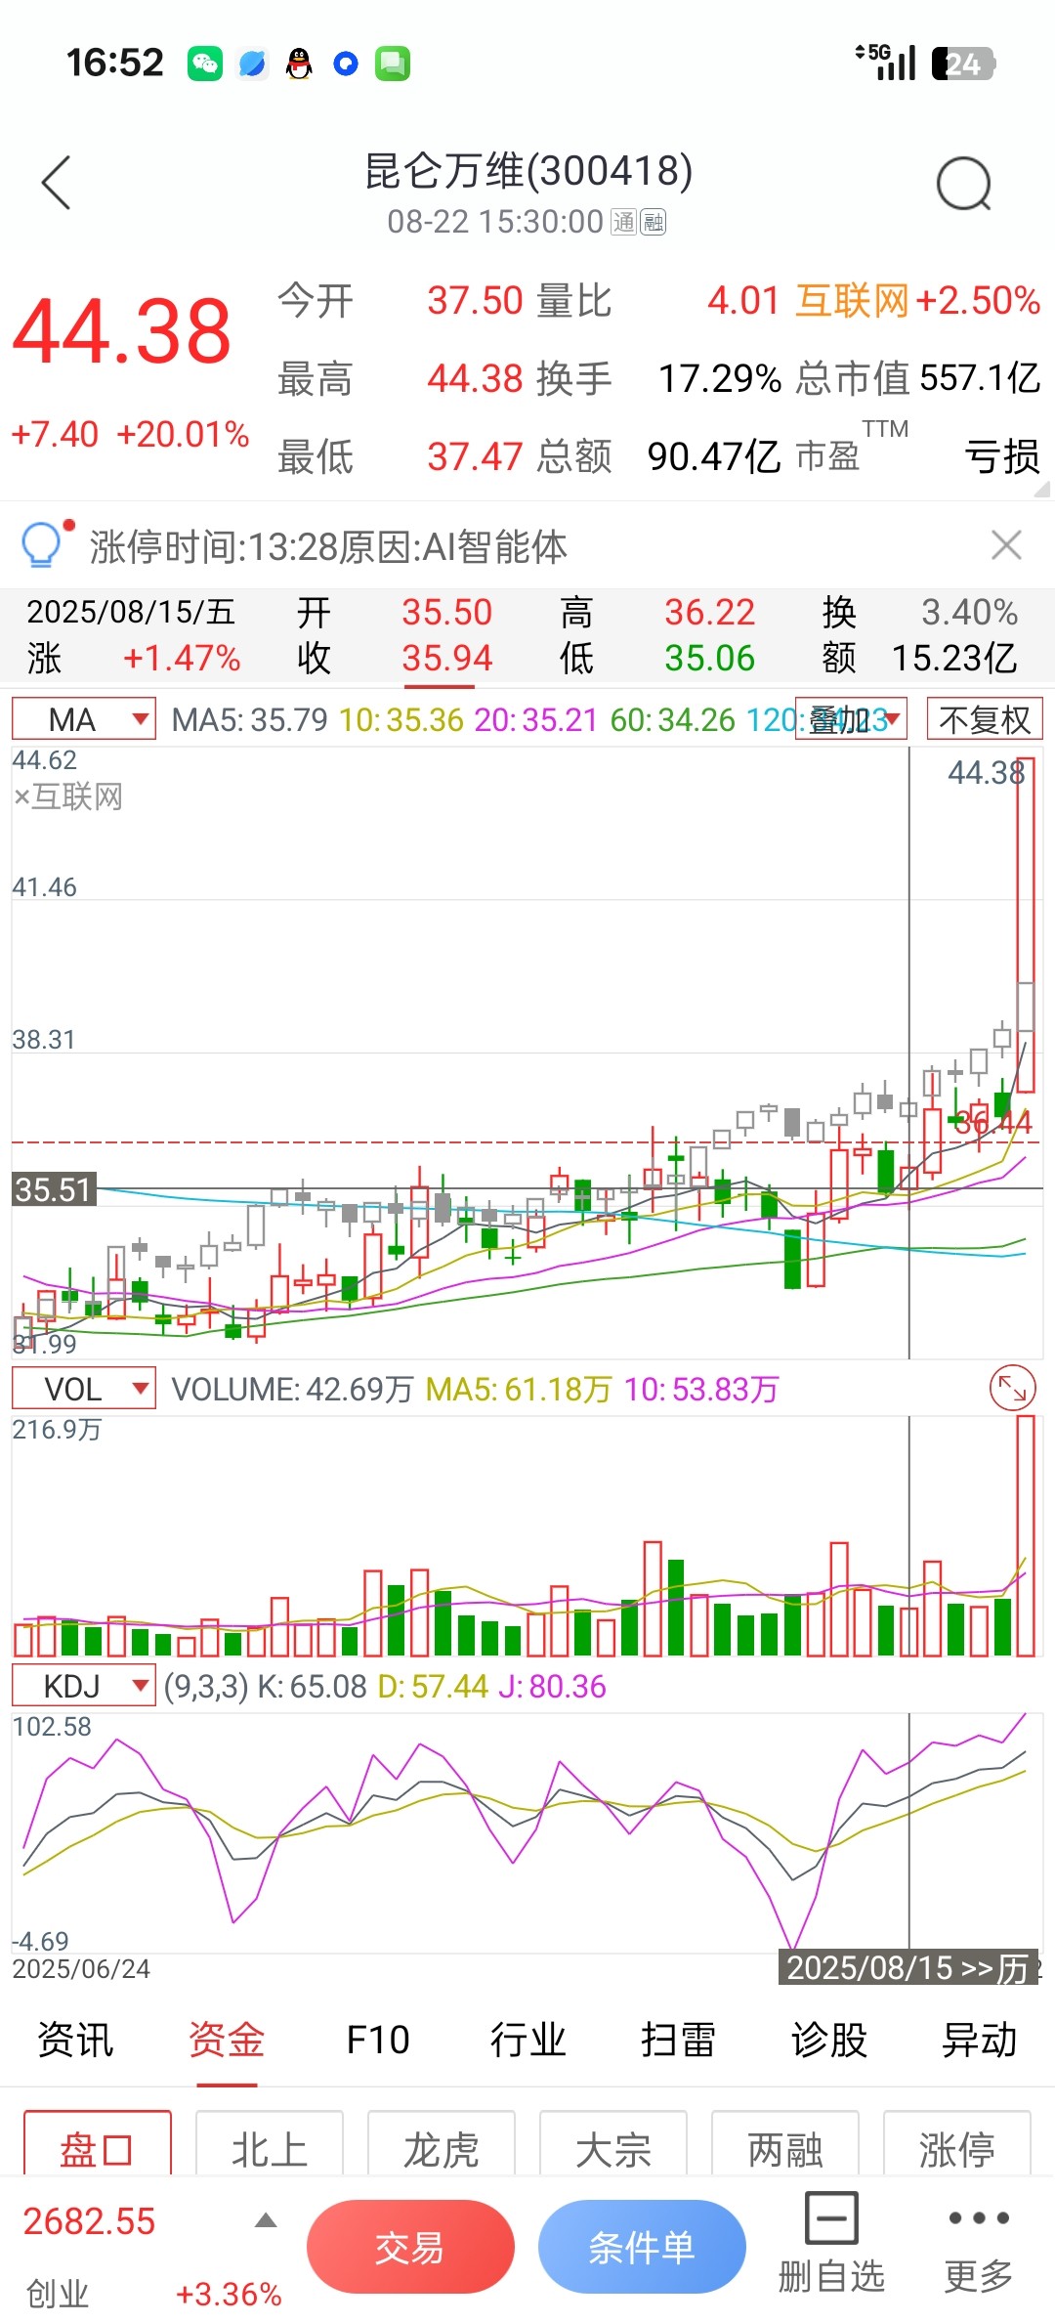
Task: Tap the 2025/08/15 历 history label
Action: [x=908, y=1967]
